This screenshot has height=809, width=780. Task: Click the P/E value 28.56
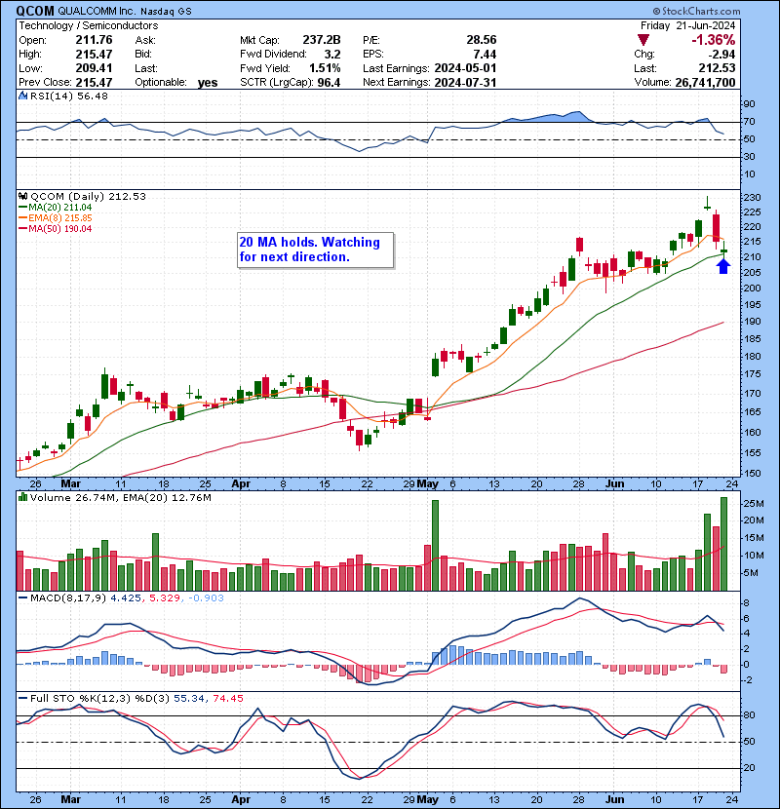click(x=482, y=40)
